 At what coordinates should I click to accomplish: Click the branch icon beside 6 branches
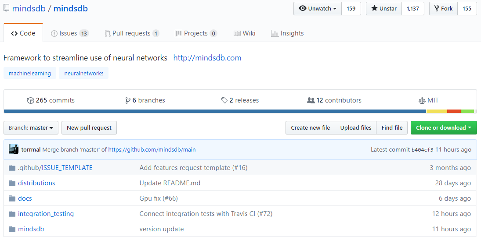[x=128, y=100]
